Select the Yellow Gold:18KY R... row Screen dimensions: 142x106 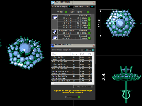point(72,67)
